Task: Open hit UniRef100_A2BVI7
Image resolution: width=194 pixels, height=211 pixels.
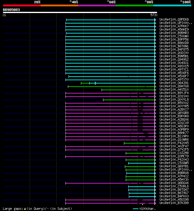Action: click(174, 109)
